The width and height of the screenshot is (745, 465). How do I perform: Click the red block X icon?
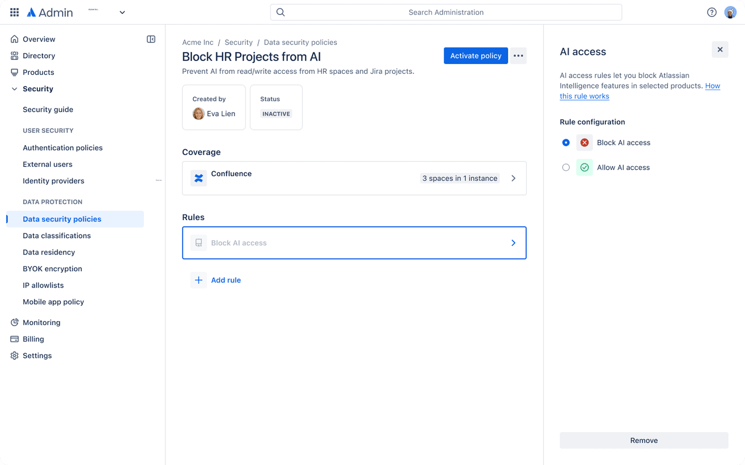(x=584, y=142)
